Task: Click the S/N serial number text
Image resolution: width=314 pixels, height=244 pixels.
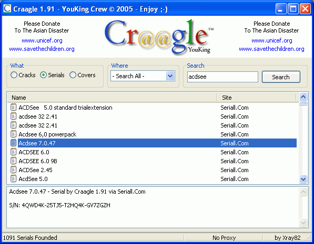Action: pos(59,205)
